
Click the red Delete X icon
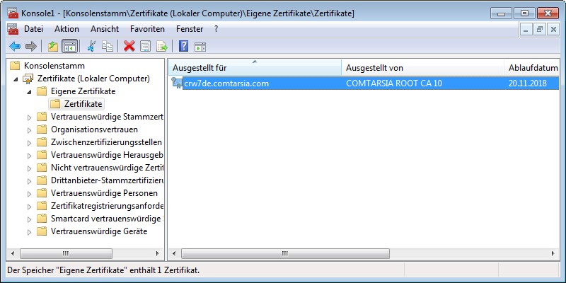point(129,46)
